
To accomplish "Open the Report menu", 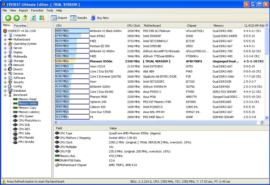I will click(x=23, y=10).
